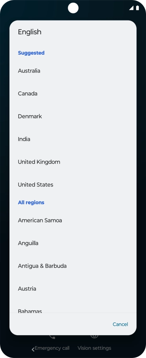Viewport: 146px width, 358px height.
Task: Pick American Samoa under All regions
Action: (x=73, y=220)
